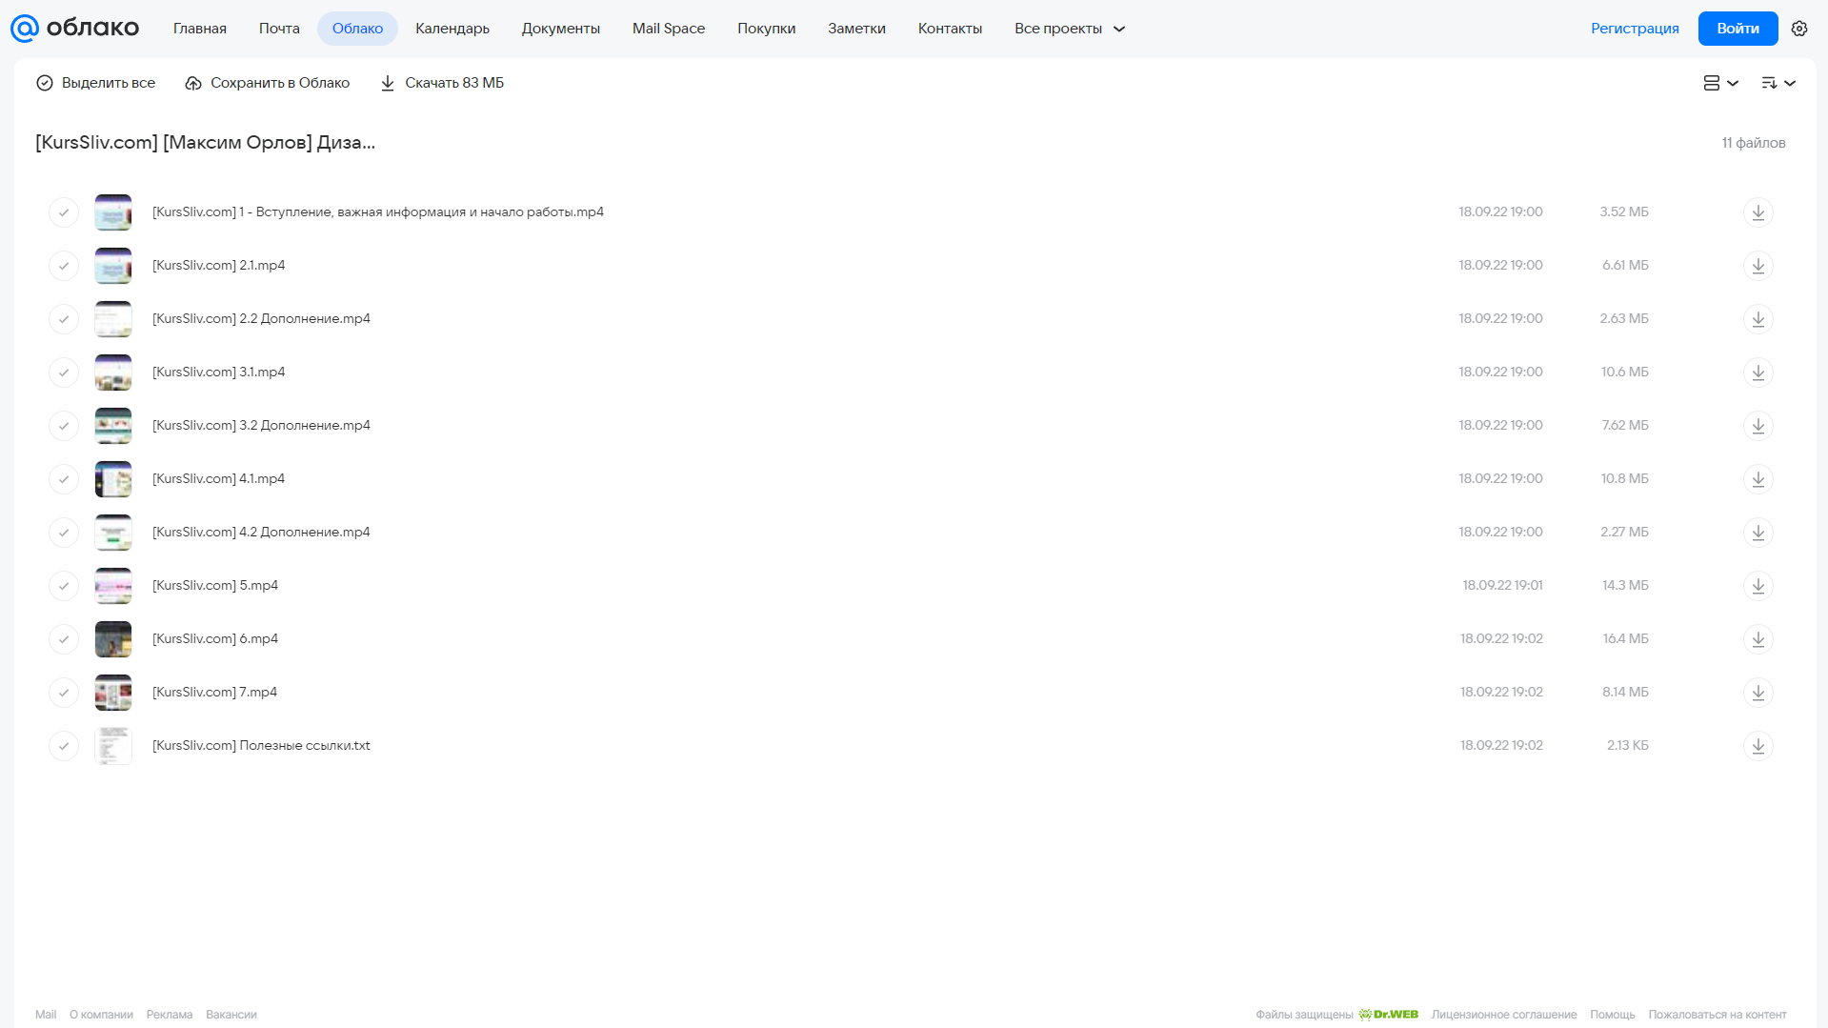Check the box beside 3.1.mp4

coord(64,373)
